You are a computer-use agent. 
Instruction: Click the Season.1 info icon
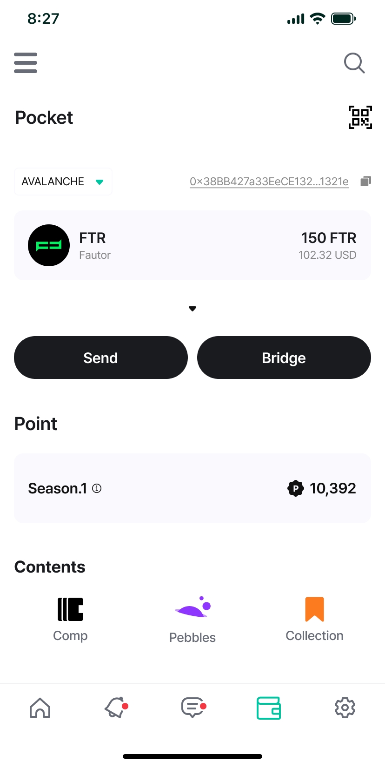(x=97, y=488)
